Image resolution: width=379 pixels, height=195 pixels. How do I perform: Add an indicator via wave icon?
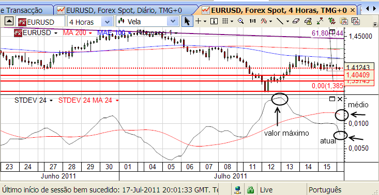coord(264,21)
